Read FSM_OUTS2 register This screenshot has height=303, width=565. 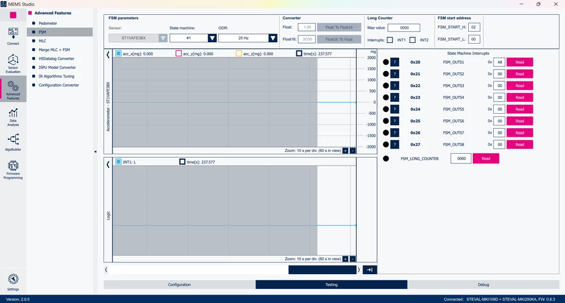click(x=520, y=74)
